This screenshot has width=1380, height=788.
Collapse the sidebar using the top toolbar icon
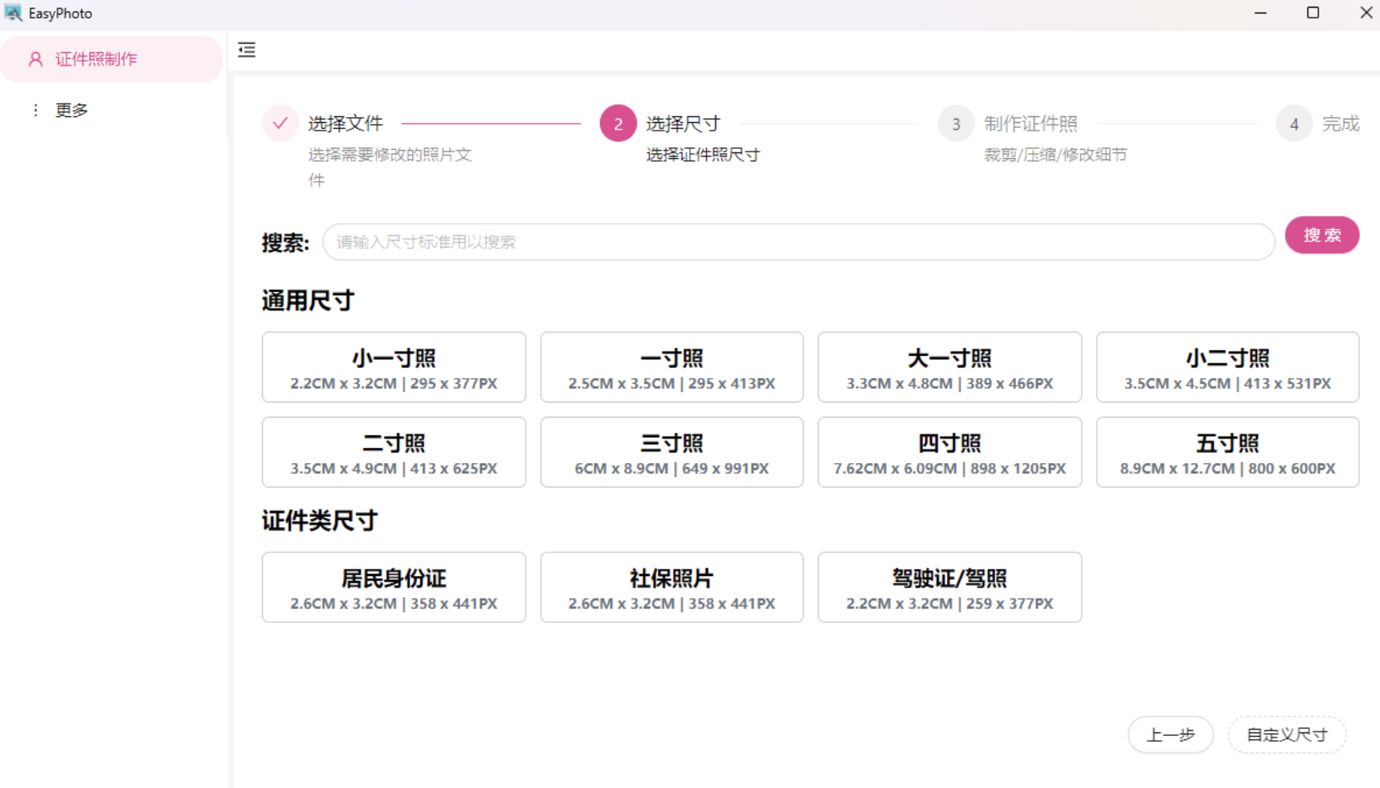tap(246, 50)
